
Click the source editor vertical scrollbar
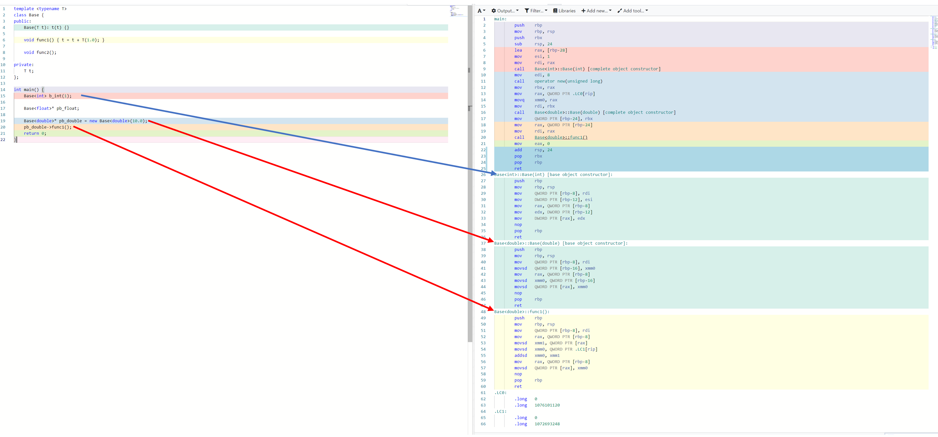tap(470, 182)
